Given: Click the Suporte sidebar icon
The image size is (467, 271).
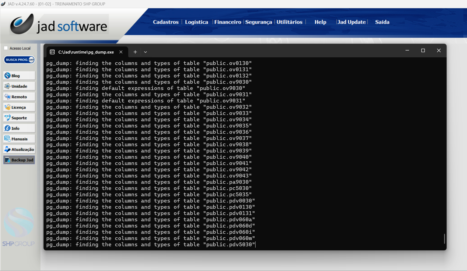Looking at the screenshot, I should point(8,118).
